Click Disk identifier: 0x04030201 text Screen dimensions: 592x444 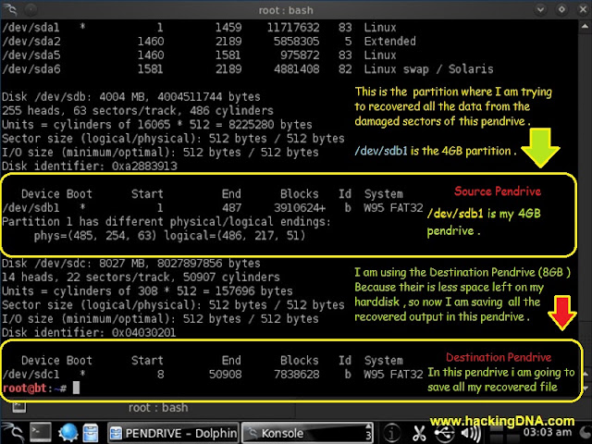point(89,333)
